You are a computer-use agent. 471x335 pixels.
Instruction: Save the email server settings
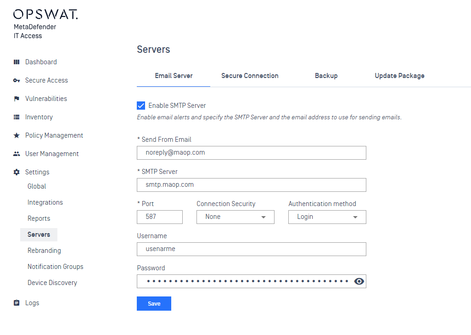click(154, 303)
